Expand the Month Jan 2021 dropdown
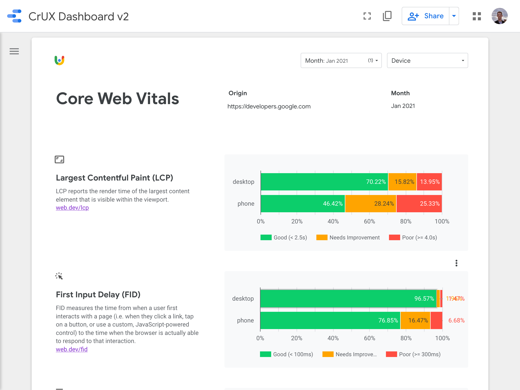Viewport: 520px width, 390px height. pos(341,60)
